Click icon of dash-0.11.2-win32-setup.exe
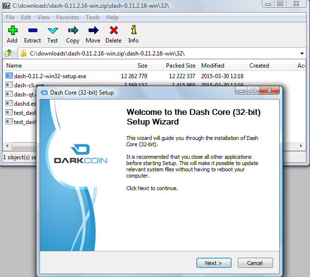This screenshot has height=277, width=310. tap(9, 76)
